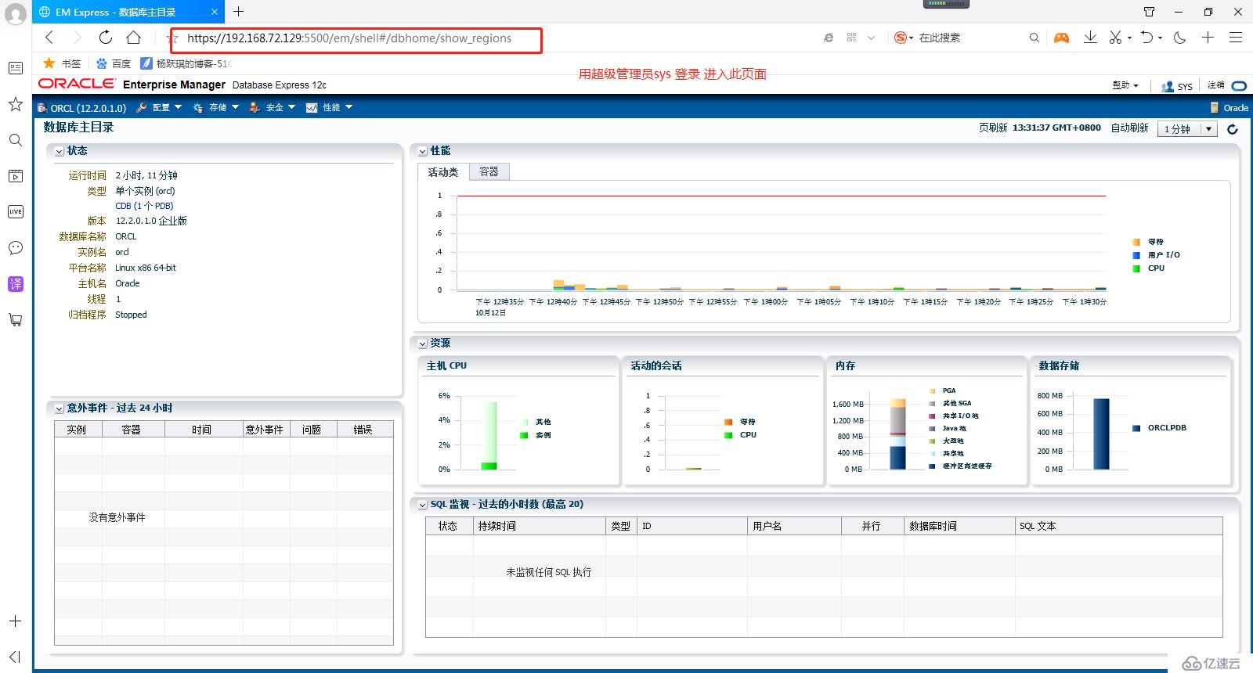The image size is (1253, 673).
Task: Open the browser home page icon
Action: 134,38
